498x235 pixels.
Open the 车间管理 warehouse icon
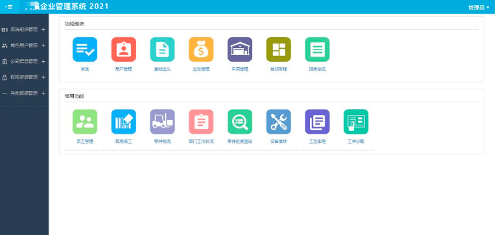240,49
